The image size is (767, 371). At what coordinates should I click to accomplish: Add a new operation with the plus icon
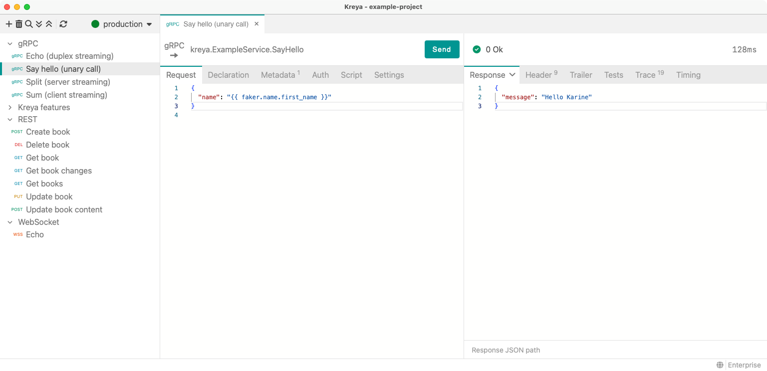point(8,23)
